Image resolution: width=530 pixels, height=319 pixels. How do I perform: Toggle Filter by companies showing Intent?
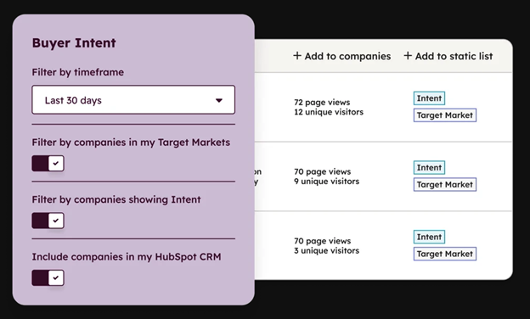48,221
